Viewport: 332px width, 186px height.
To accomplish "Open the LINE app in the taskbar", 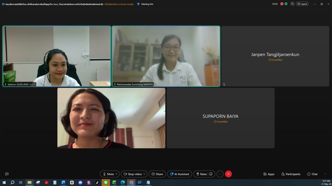I will [106, 182].
